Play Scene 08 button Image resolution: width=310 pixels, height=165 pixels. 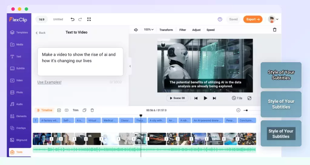(x=177, y=98)
